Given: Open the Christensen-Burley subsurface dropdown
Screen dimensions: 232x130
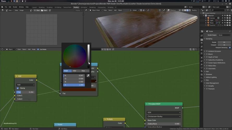Looking at the screenshot, I should [x=164, y=116].
